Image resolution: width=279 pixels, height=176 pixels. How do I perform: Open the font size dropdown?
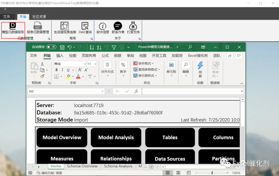click(95, 64)
